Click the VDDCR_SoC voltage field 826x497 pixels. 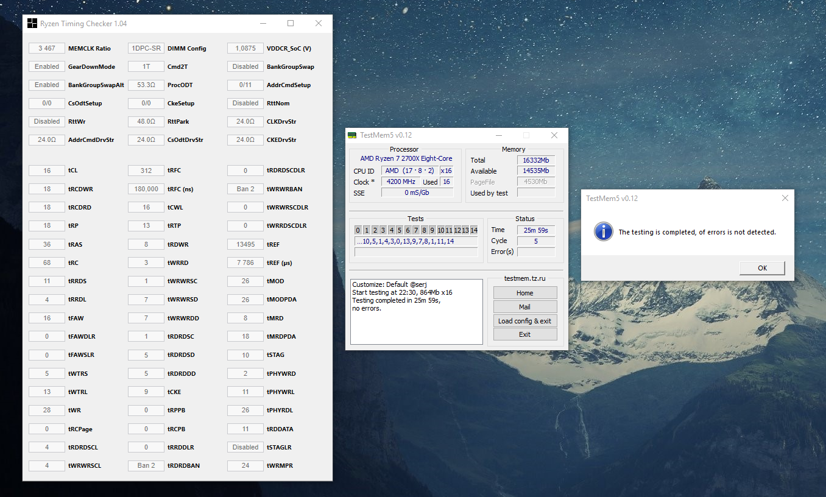245,49
